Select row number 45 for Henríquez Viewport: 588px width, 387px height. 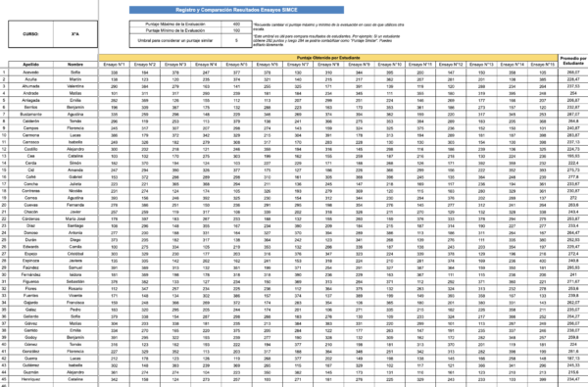4,379
